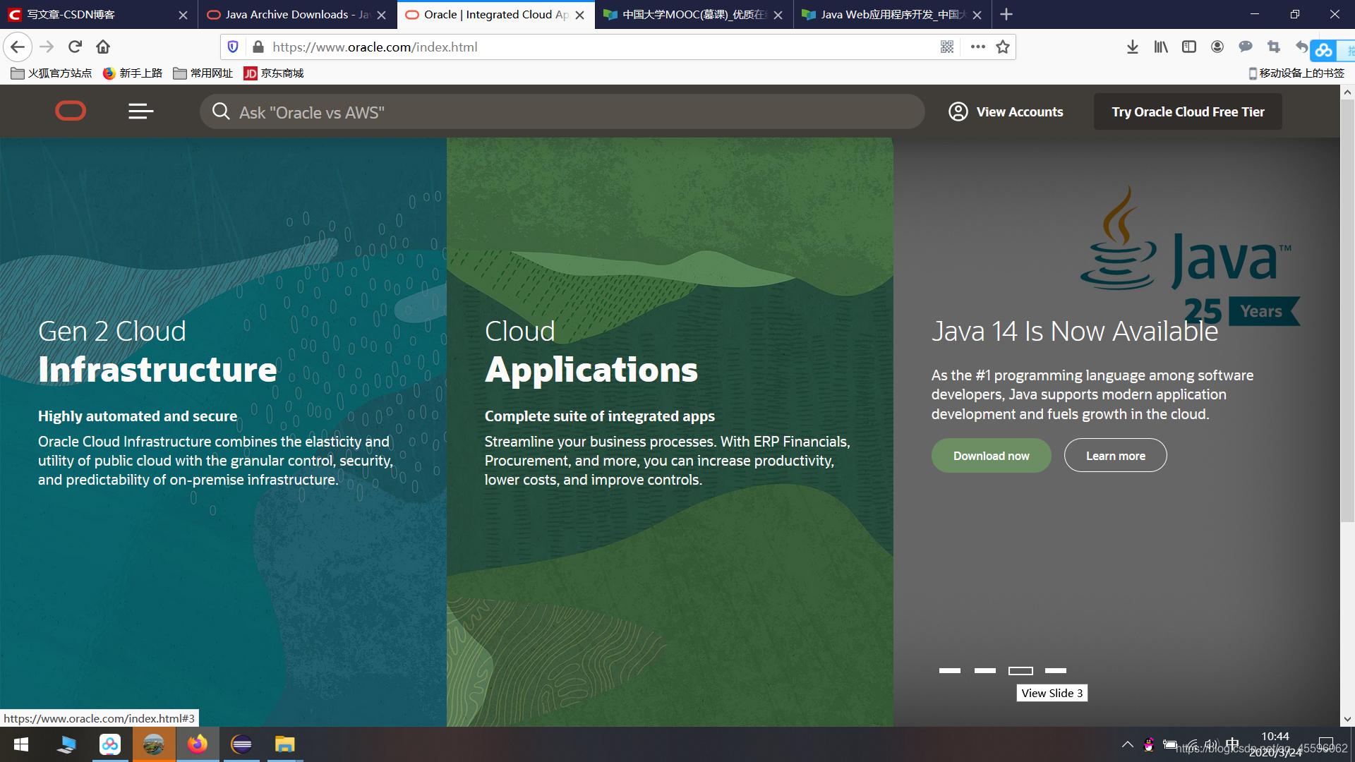Select the fourth carousel slide indicator
Image resolution: width=1355 pixels, height=762 pixels.
[x=1056, y=670]
